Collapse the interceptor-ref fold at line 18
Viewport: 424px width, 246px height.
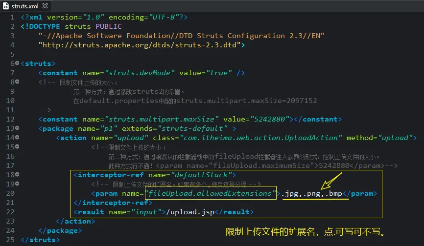pyautogui.click(x=17, y=174)
